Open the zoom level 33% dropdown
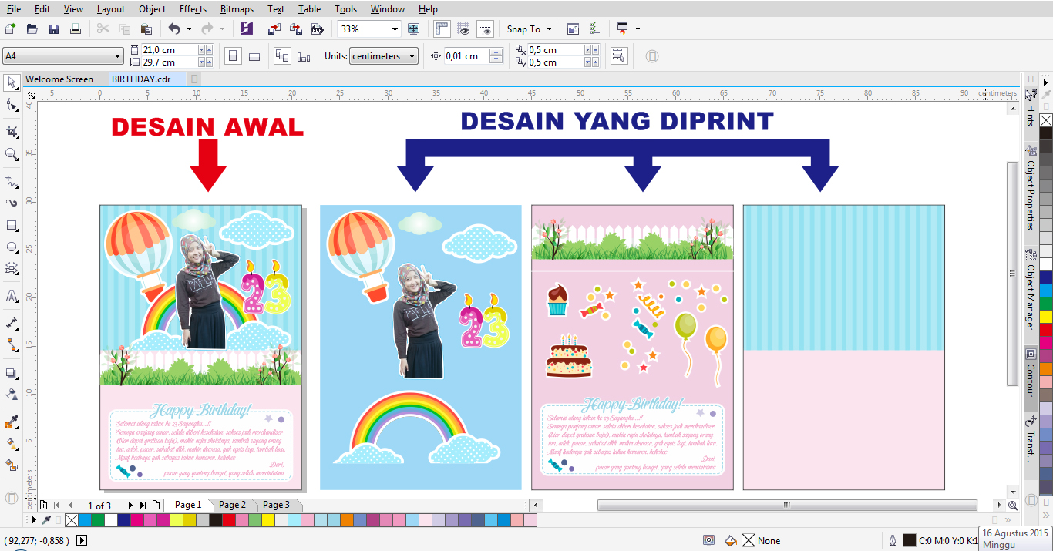 (395, 29)
